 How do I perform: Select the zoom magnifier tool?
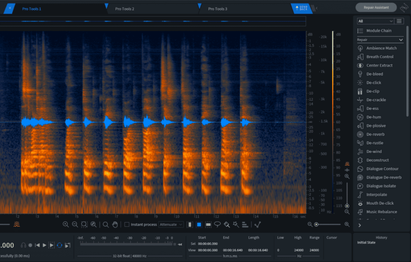coord(106,224)
